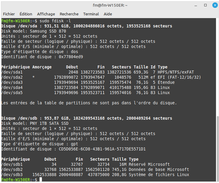Screen dimensions: 219x183
Task: Click the GPT identifier CD5D056E-6CD8-43B1-961A-5717DE5571D1
Action: 102,149
